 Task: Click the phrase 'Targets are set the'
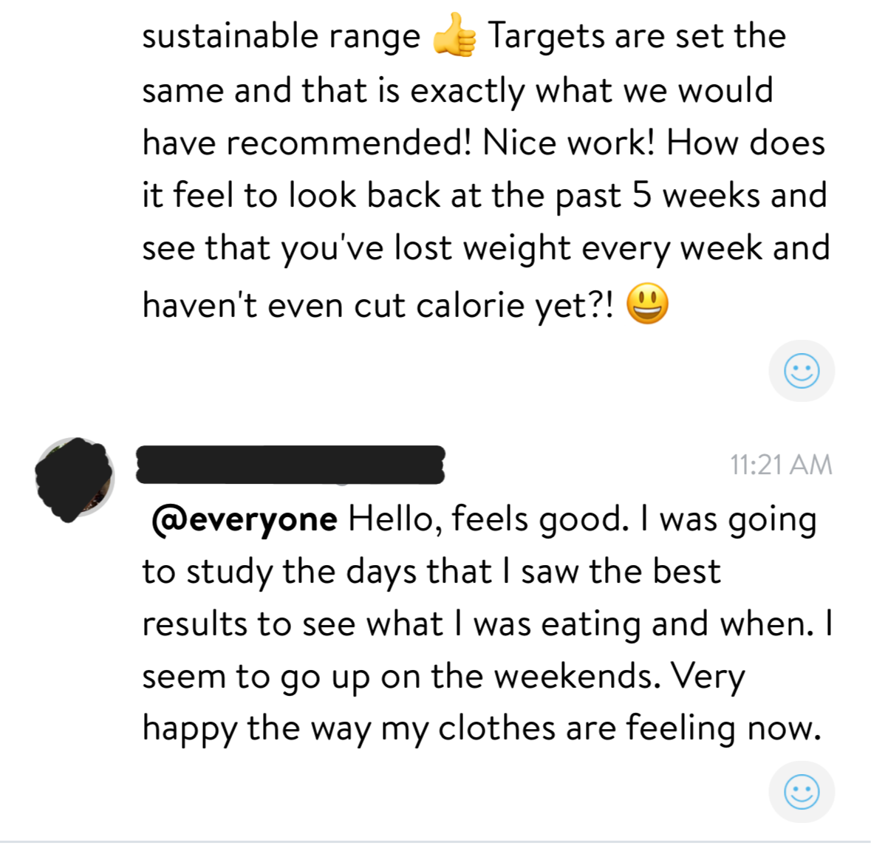point(637,35)
